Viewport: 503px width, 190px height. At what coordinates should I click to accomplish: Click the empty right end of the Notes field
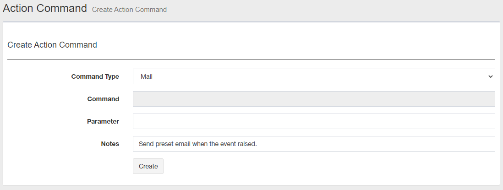click(x=458, y=144)
